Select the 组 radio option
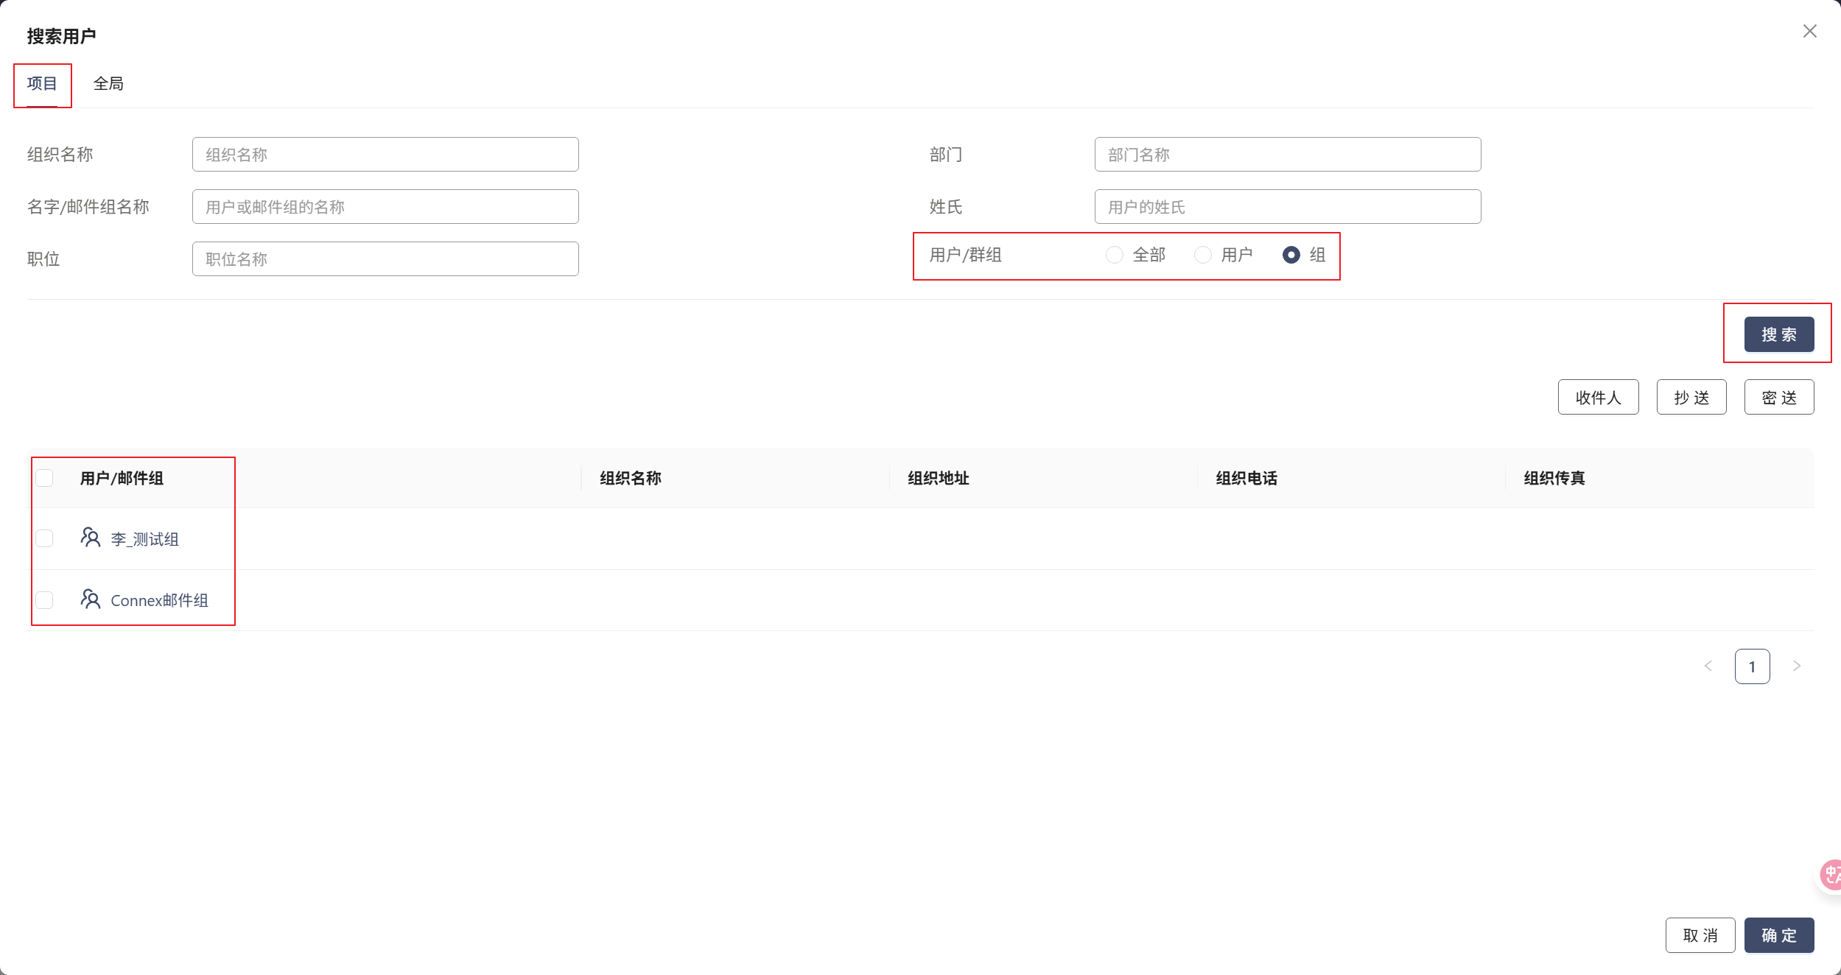 tap(1291, 255)
